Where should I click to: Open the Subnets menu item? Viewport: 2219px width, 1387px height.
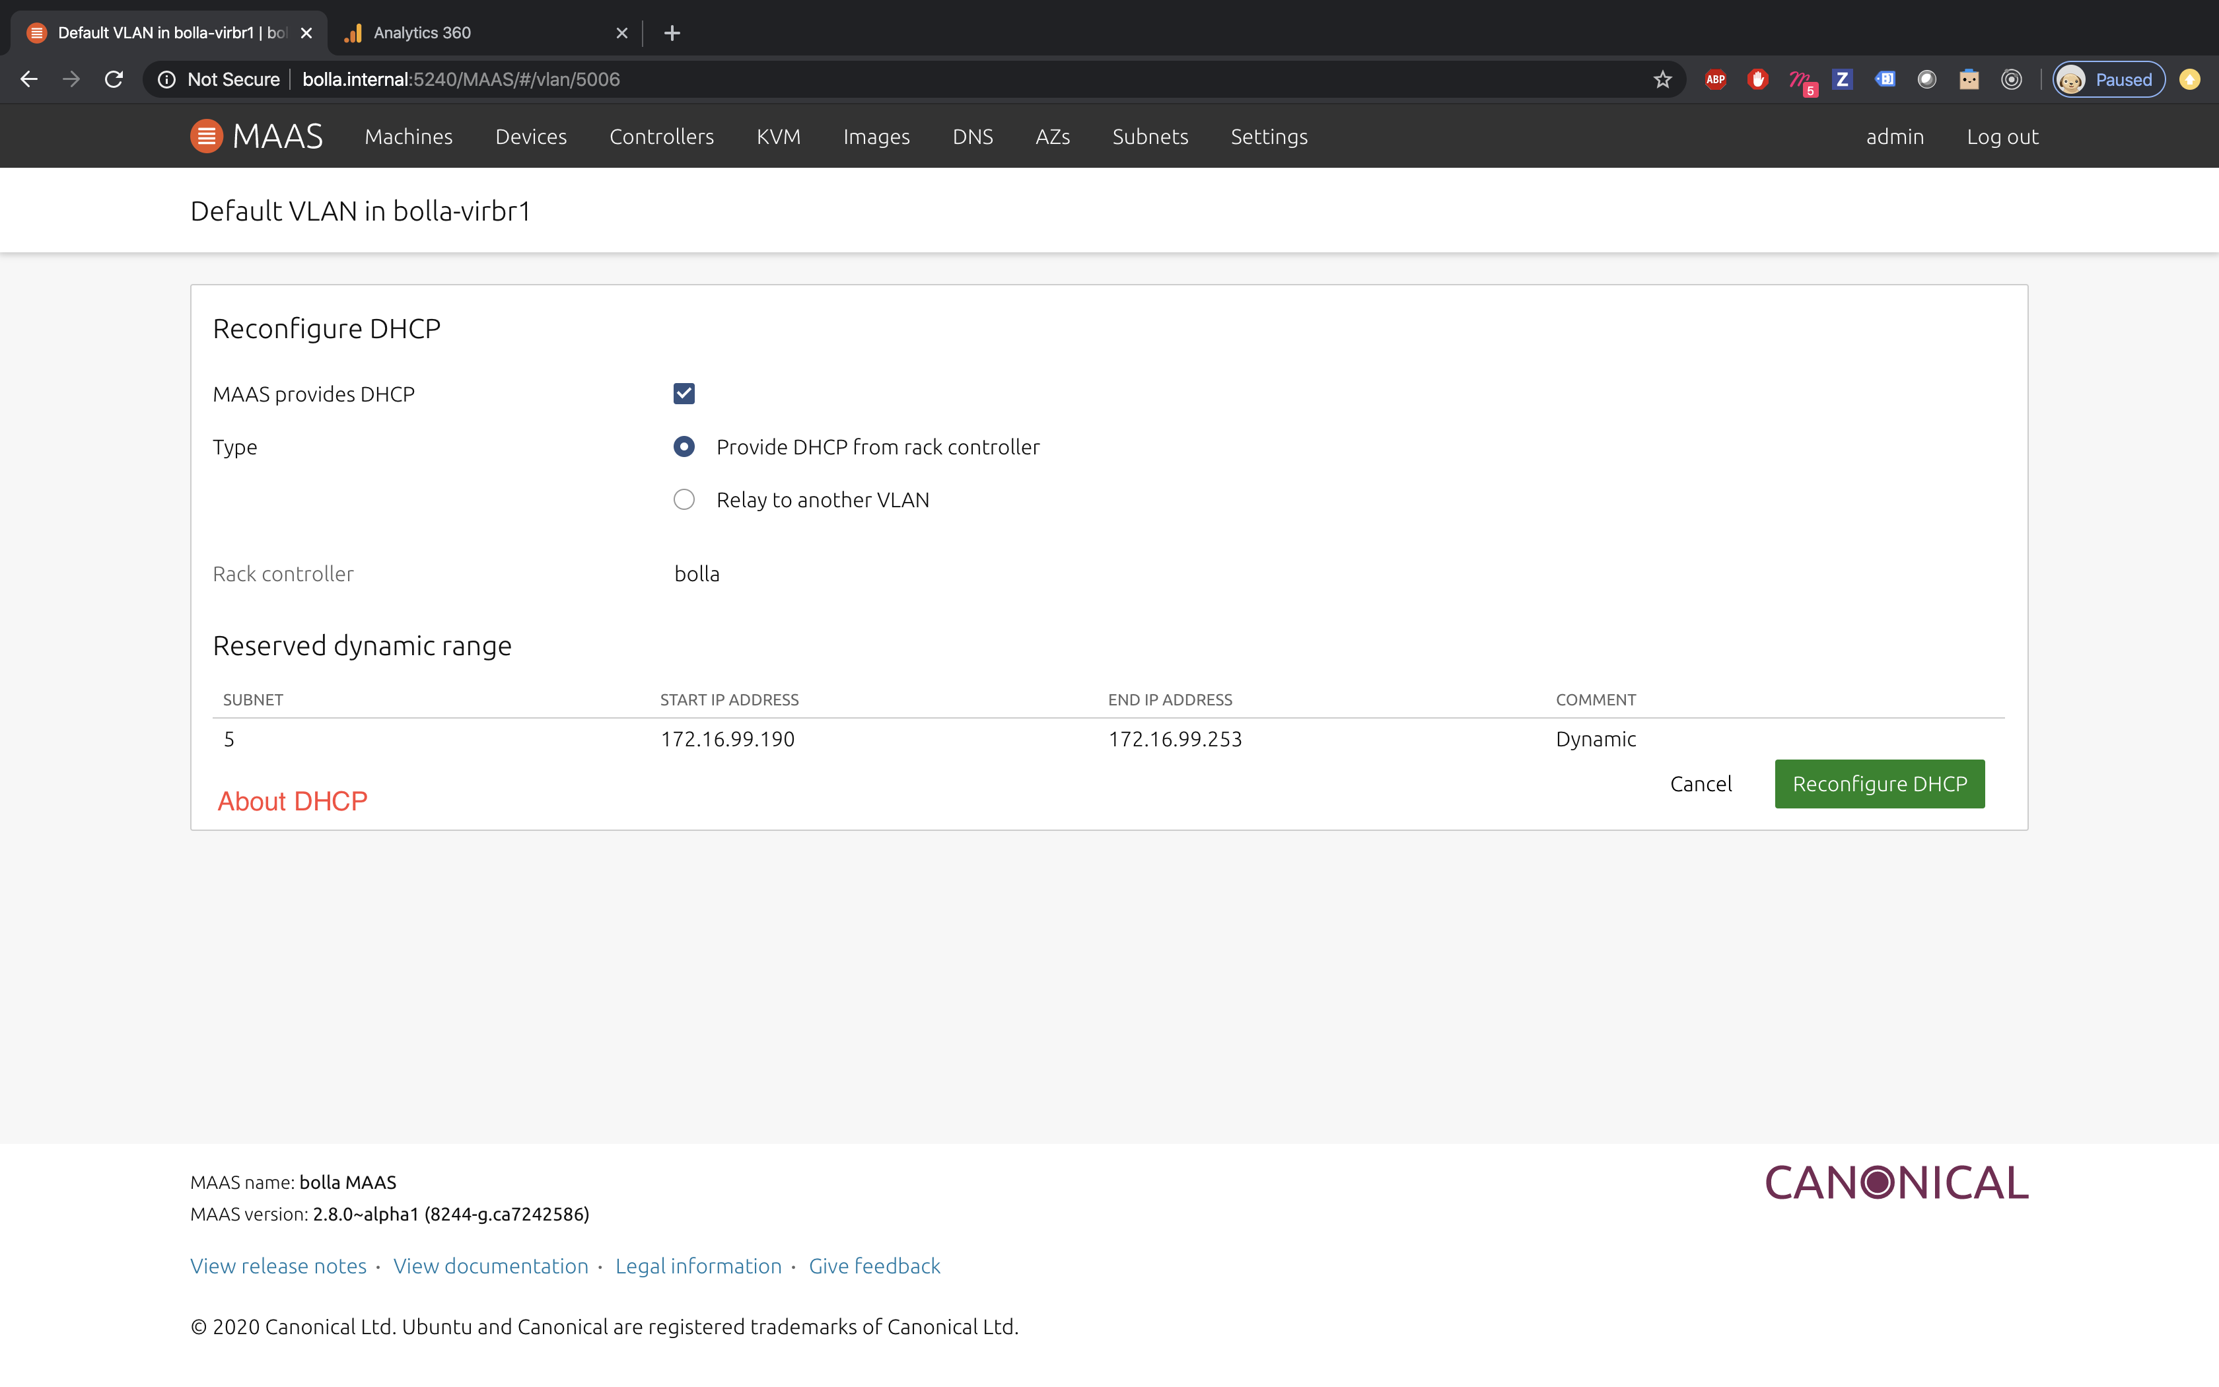tap(1150, 137)
